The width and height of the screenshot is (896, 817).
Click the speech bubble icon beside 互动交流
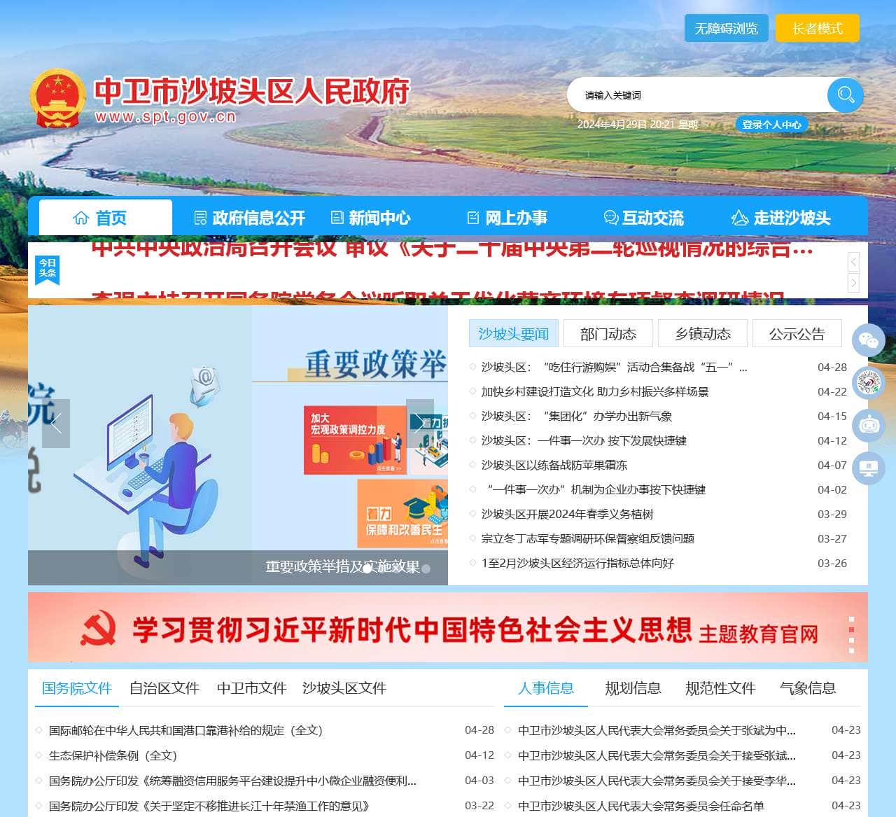[610, 218]
